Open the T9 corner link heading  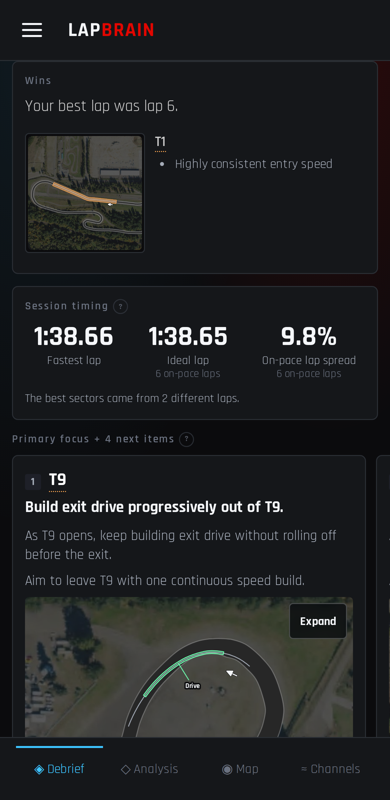pos(57,480)
